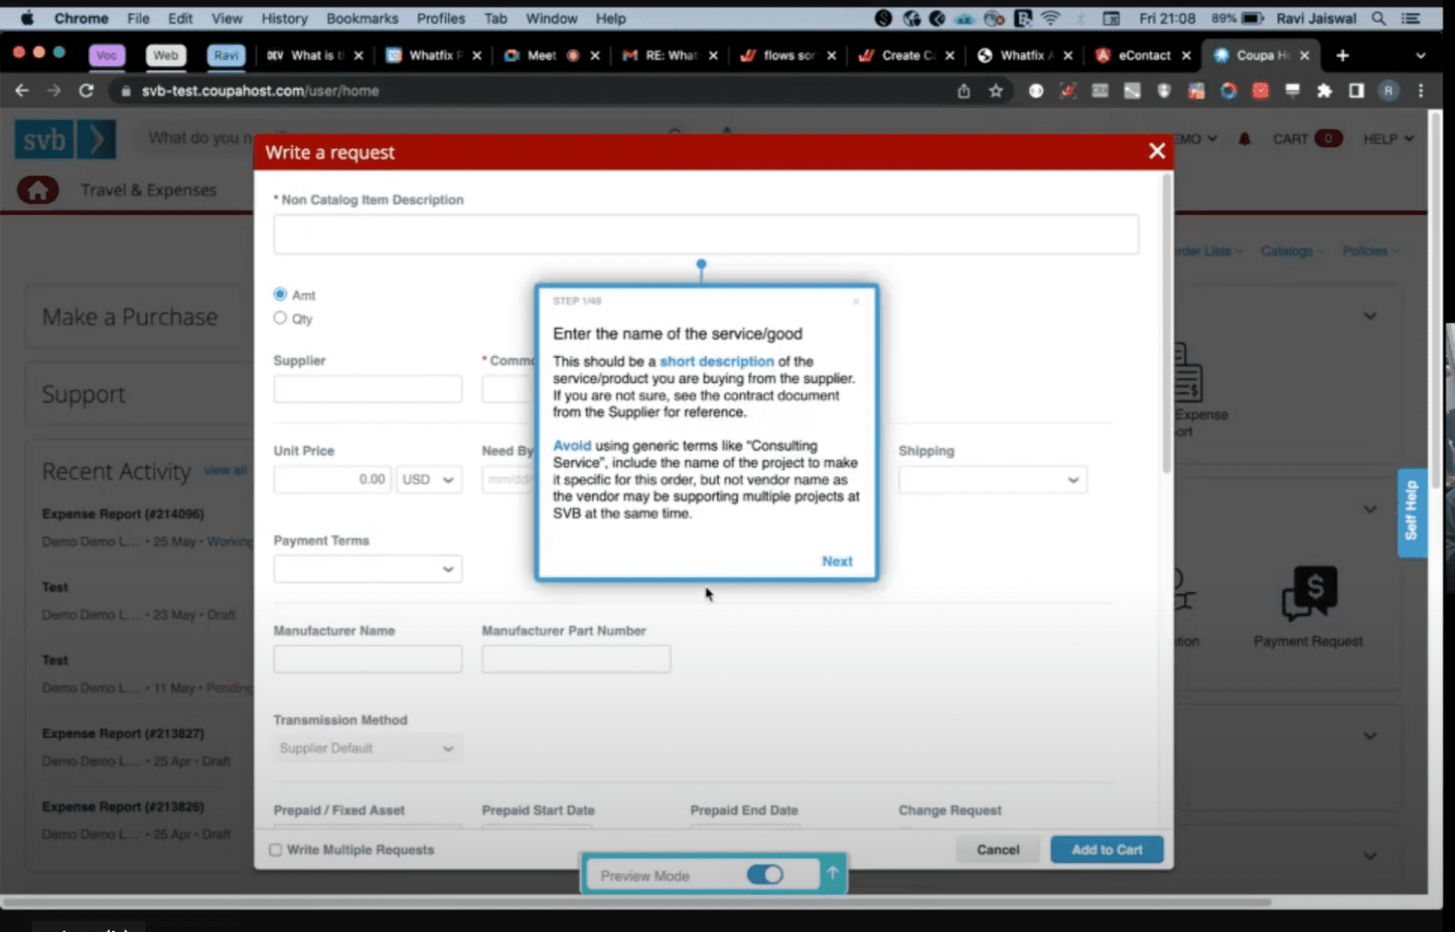The height and width of the screenshot is (932, 1455).
Task: Open the Self Help side widget
Action: (x=1411, y=512)
